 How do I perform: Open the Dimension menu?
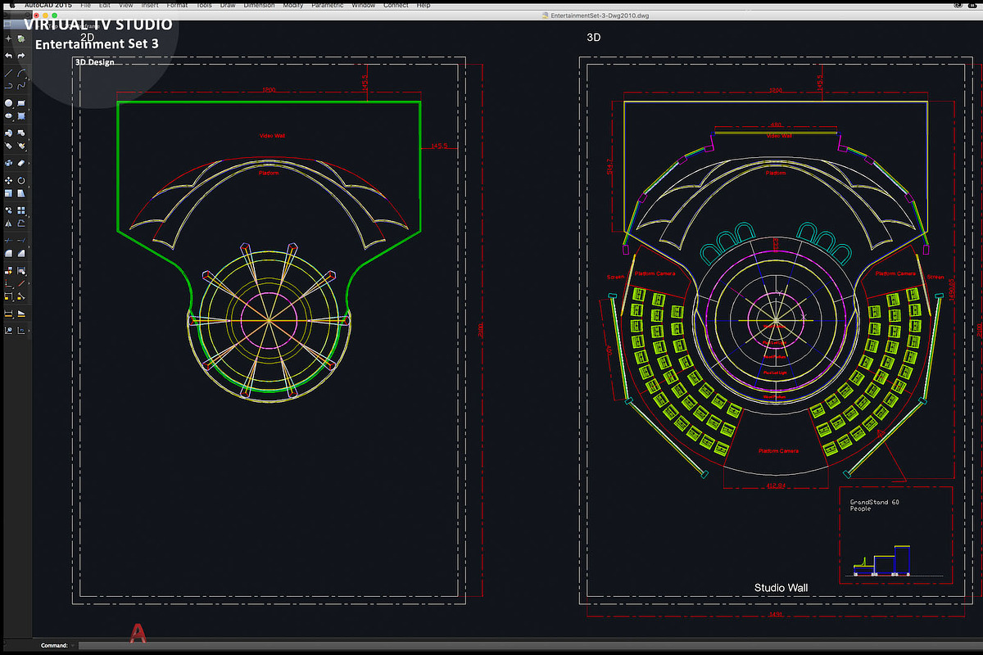(x=259, y=5)
